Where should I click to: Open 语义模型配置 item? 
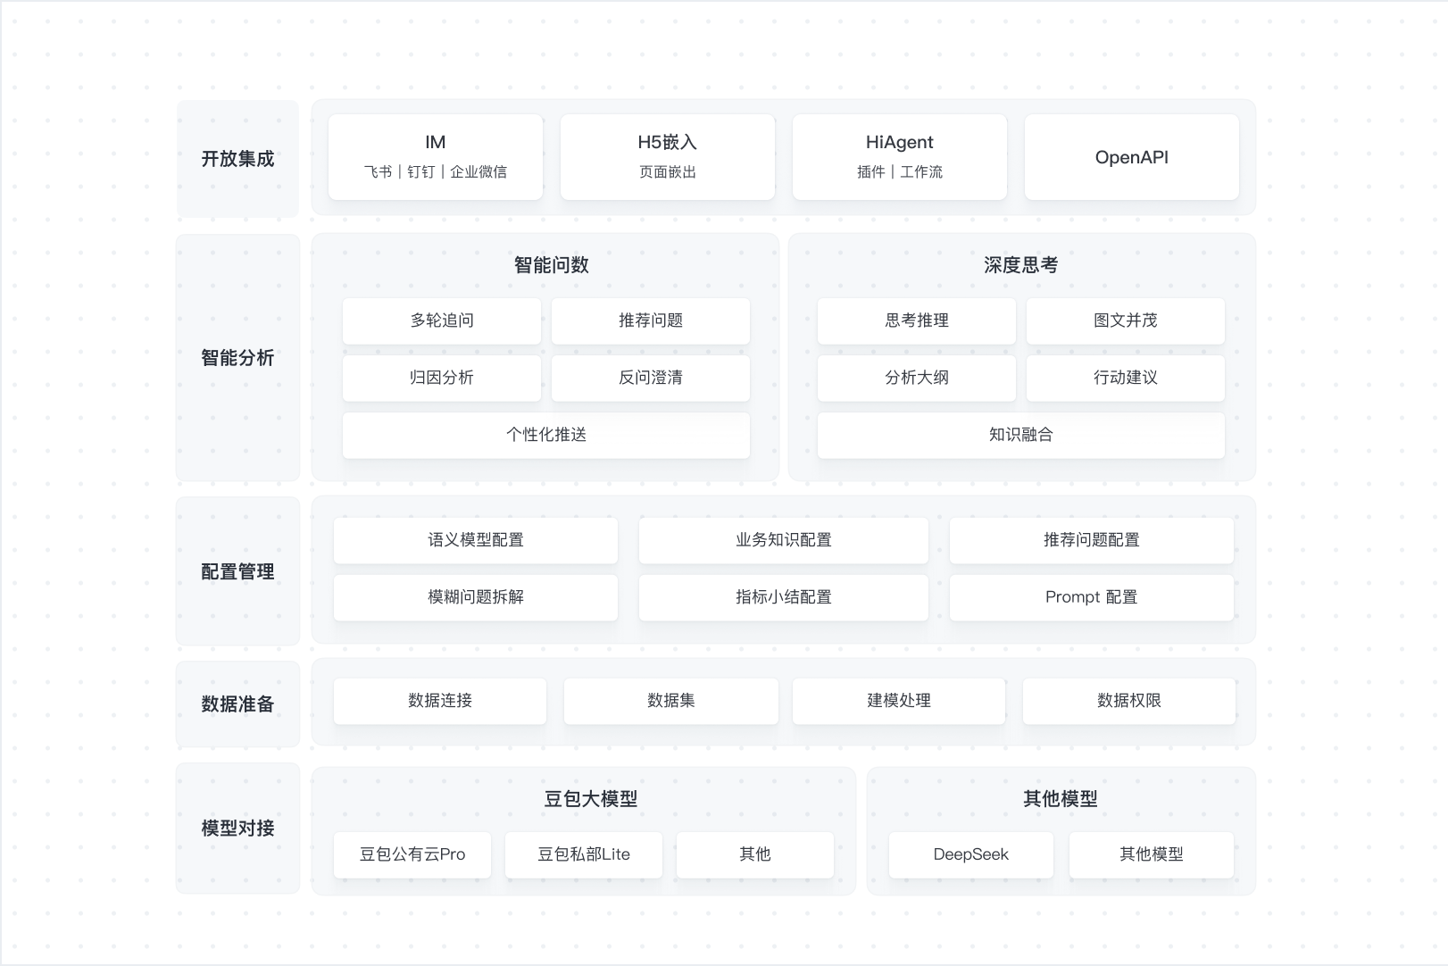point(476,540)
